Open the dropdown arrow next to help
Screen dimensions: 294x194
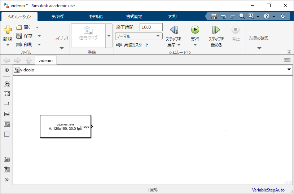pos(274,17)
